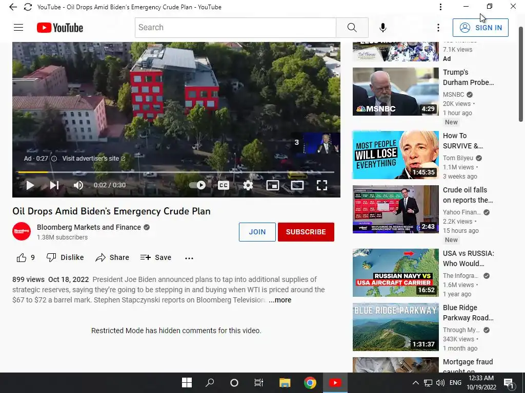525x393 pixels.
Task: Open Blue Ridge Parkway thumbnail
Action: click(395, 327)
